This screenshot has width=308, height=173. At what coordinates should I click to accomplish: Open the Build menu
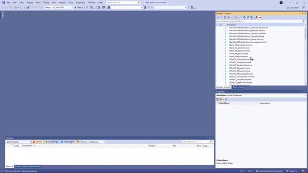point(38,2)
